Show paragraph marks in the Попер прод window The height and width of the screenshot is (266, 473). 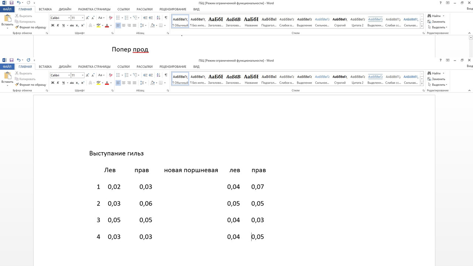click(x=166, y=18)
